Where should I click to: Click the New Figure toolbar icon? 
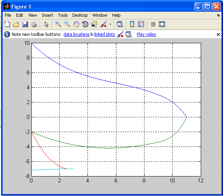(7, 24)
